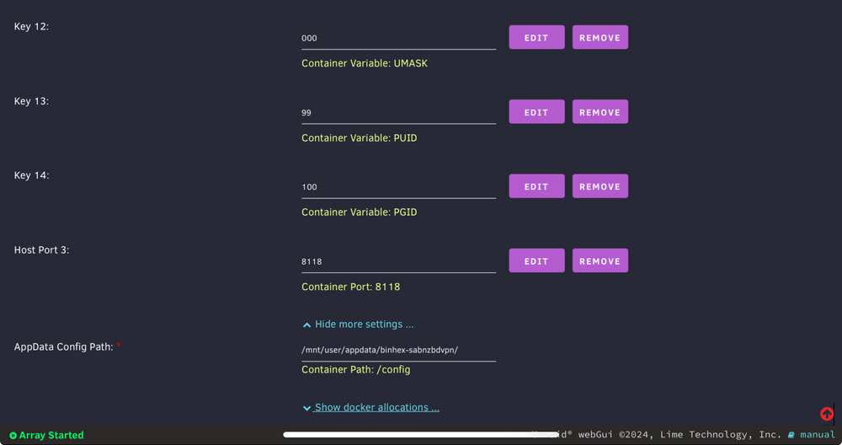Click the Key 14 label
Image resolution: width=842 pixels, height=445 pixels.
pyautogui.click(x=31, y=175)
